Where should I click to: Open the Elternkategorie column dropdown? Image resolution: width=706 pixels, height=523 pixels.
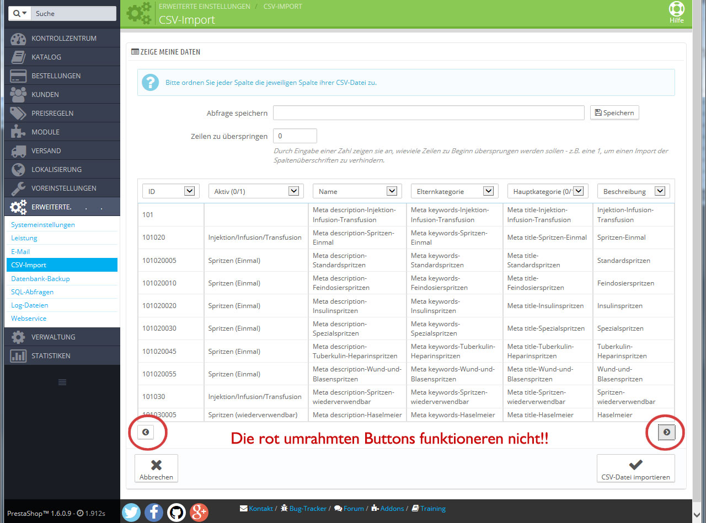pyautogui.click(x=454, y=191)
